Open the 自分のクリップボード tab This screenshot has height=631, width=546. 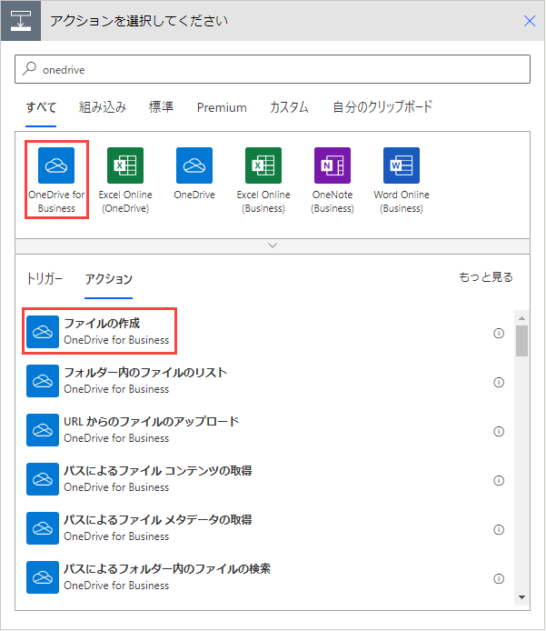click(382, 107)
